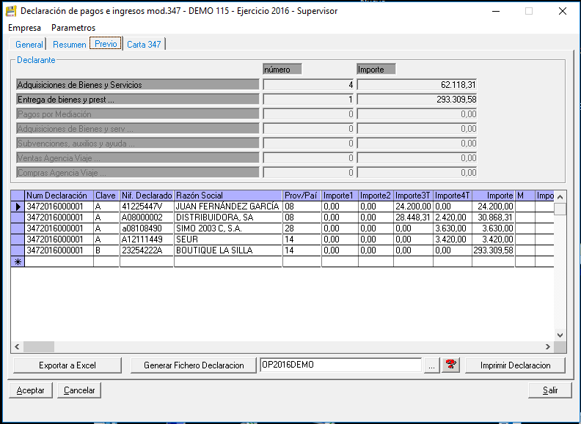Click the OP2016DEMO filename field
Image resolution: width=581 pixels, height=424 pixels.
(x=340, y=365)
